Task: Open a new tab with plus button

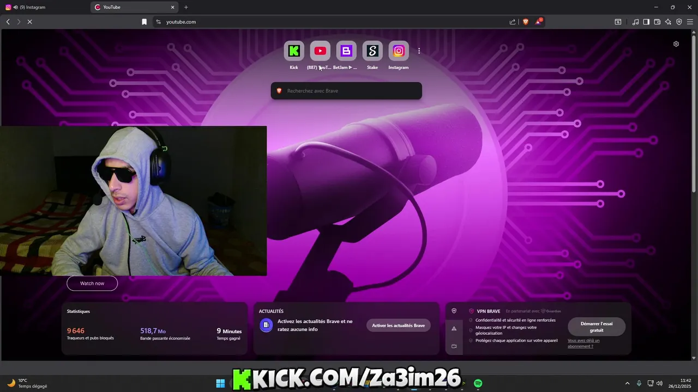Action: coord(186,7)
